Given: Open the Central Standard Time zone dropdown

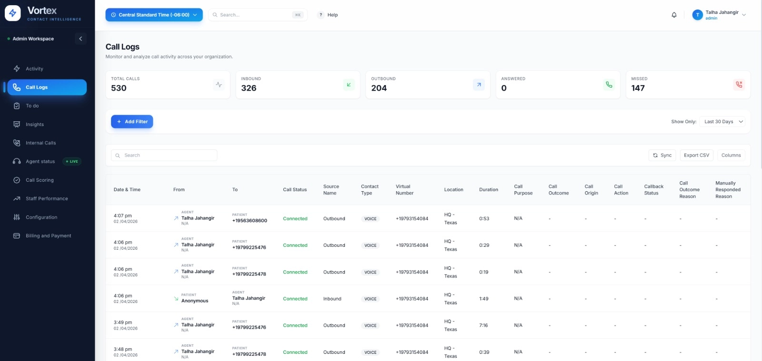Looking at the screenshot, I should [154, 15].
